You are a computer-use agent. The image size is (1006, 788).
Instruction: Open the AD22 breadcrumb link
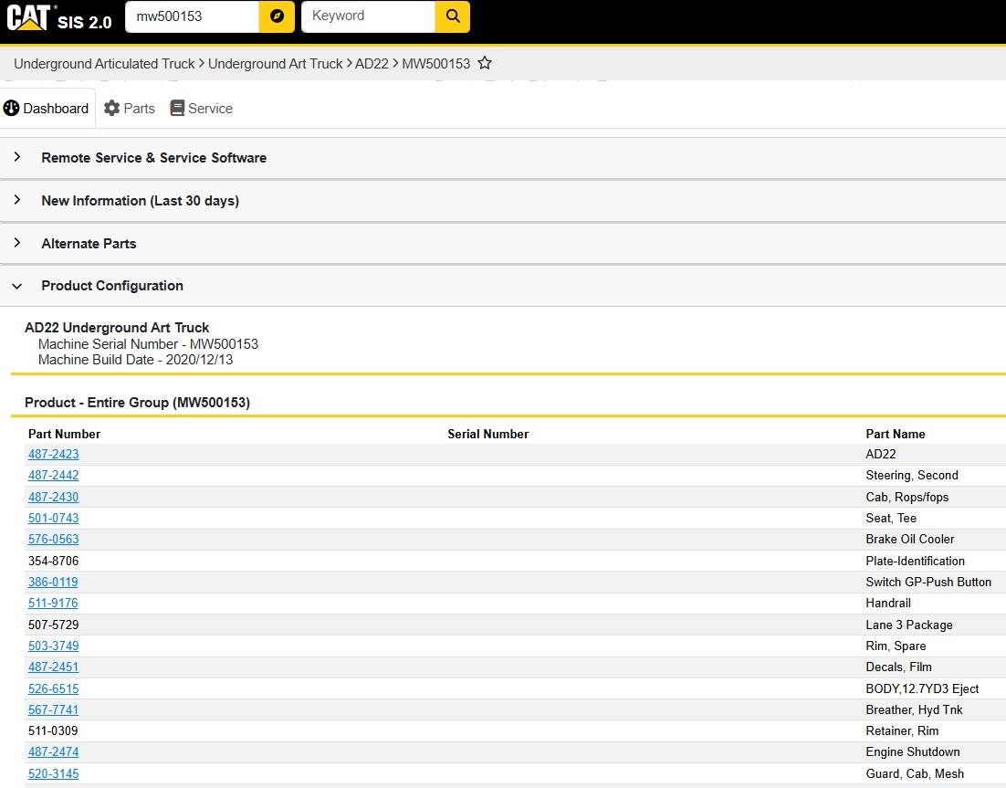[372, 64]
